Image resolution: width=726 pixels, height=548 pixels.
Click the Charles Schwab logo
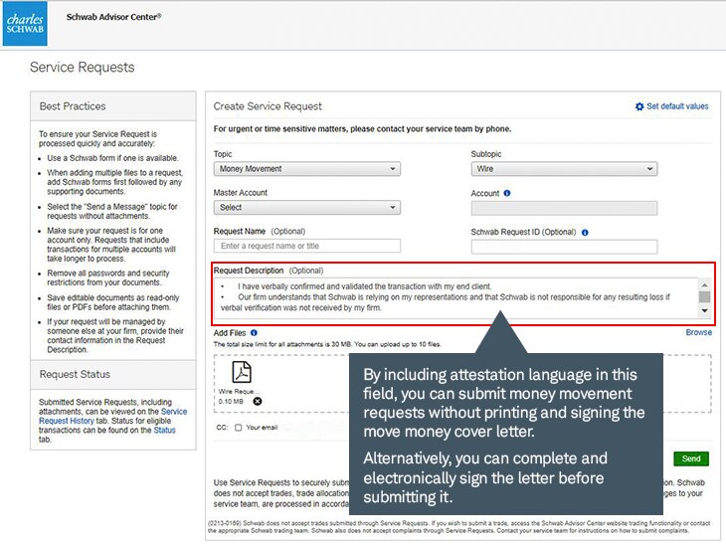point(25,23)
